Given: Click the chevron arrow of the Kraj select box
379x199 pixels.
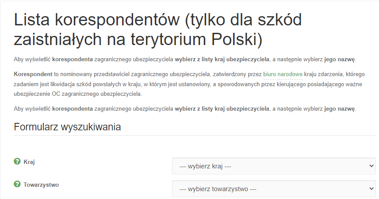Looking at the screenshot, I should (x=372, y=166).
